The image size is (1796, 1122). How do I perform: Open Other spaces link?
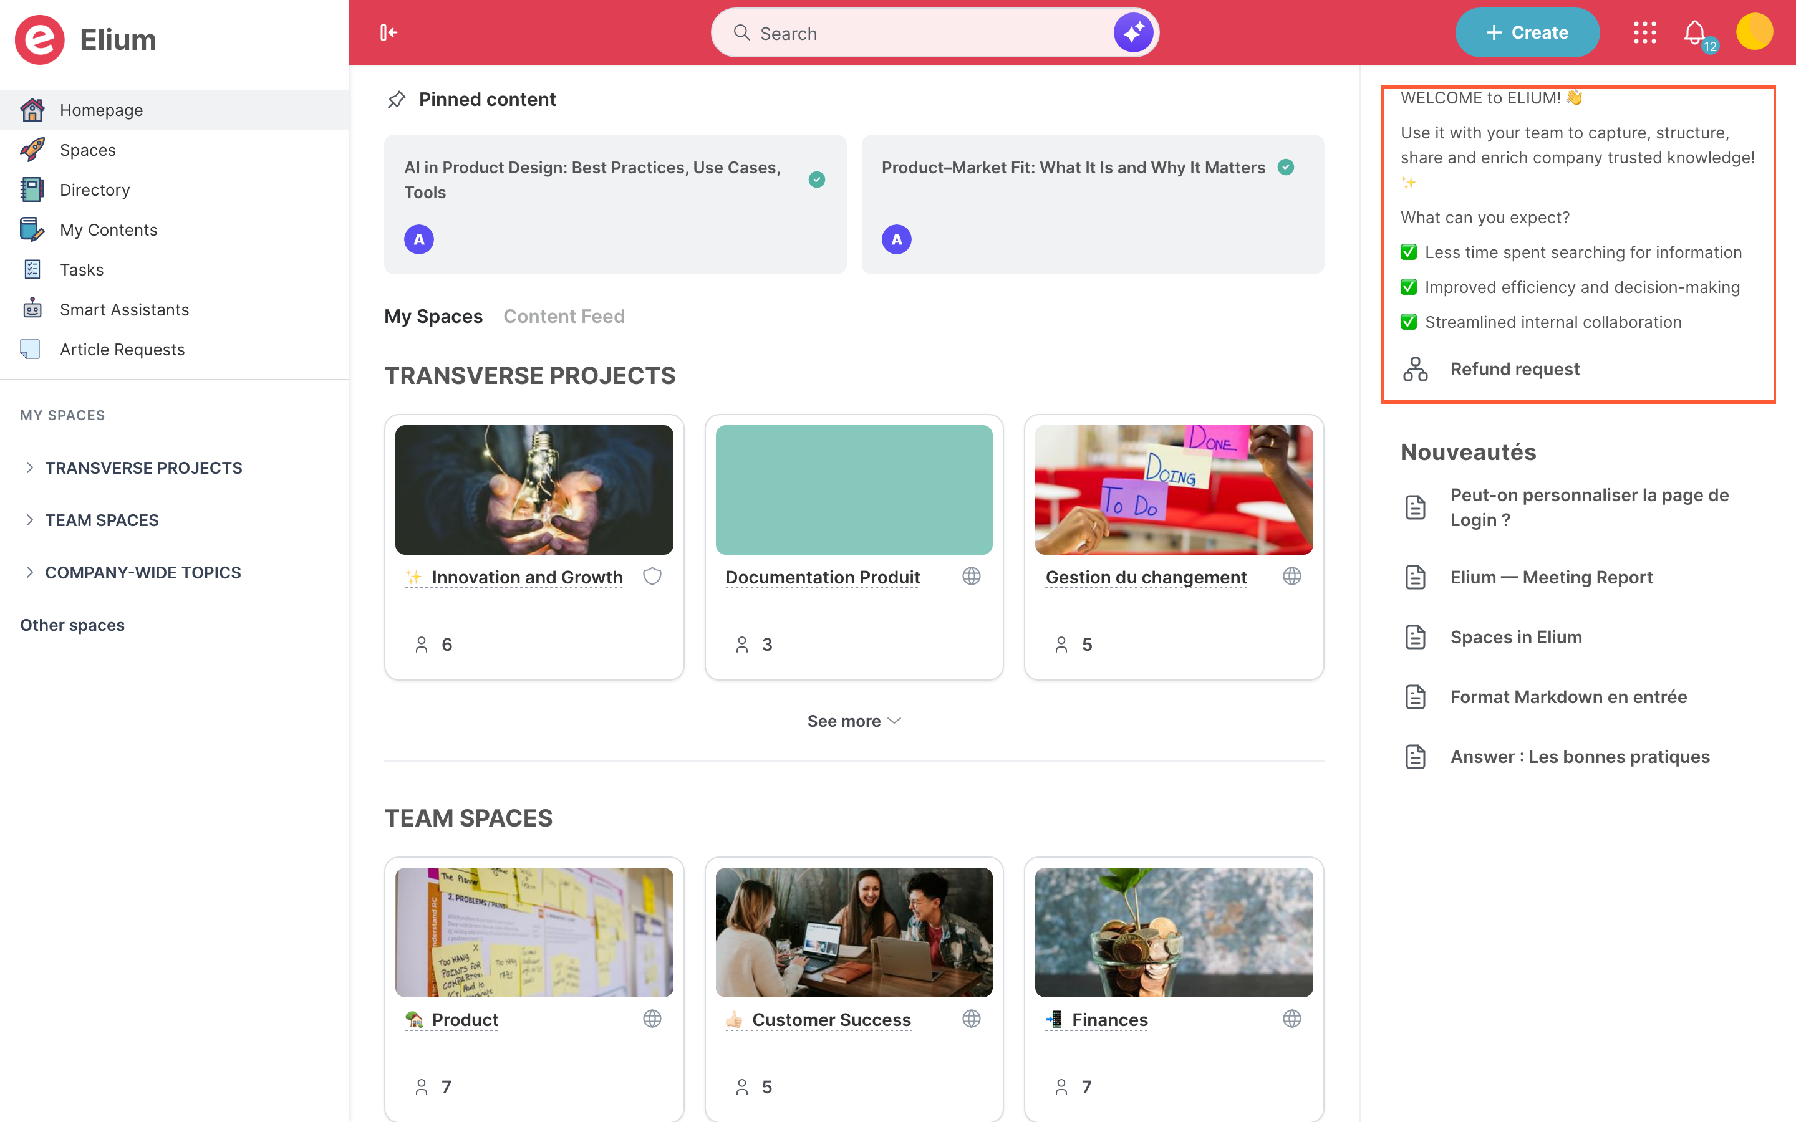tap(72, 625)
